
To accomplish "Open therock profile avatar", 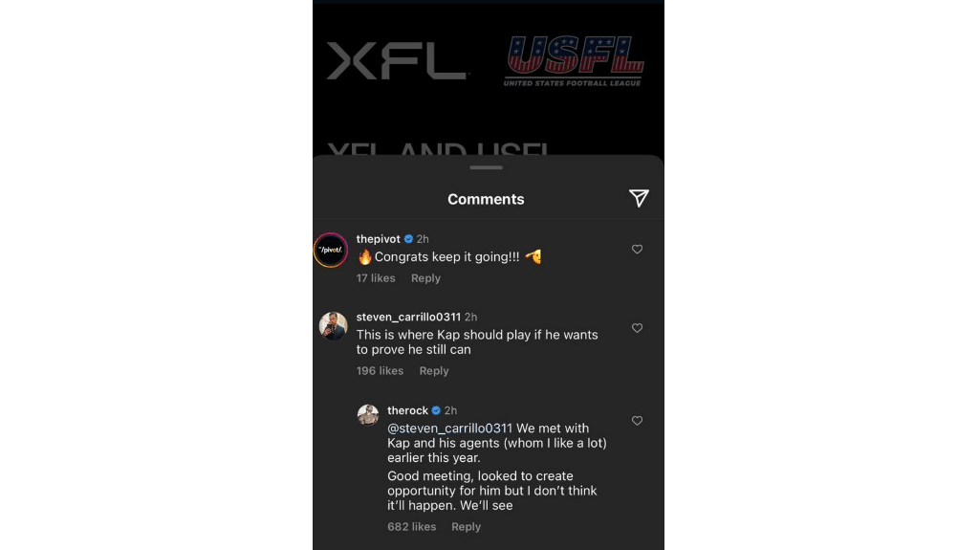I will [x=368, y=414].
